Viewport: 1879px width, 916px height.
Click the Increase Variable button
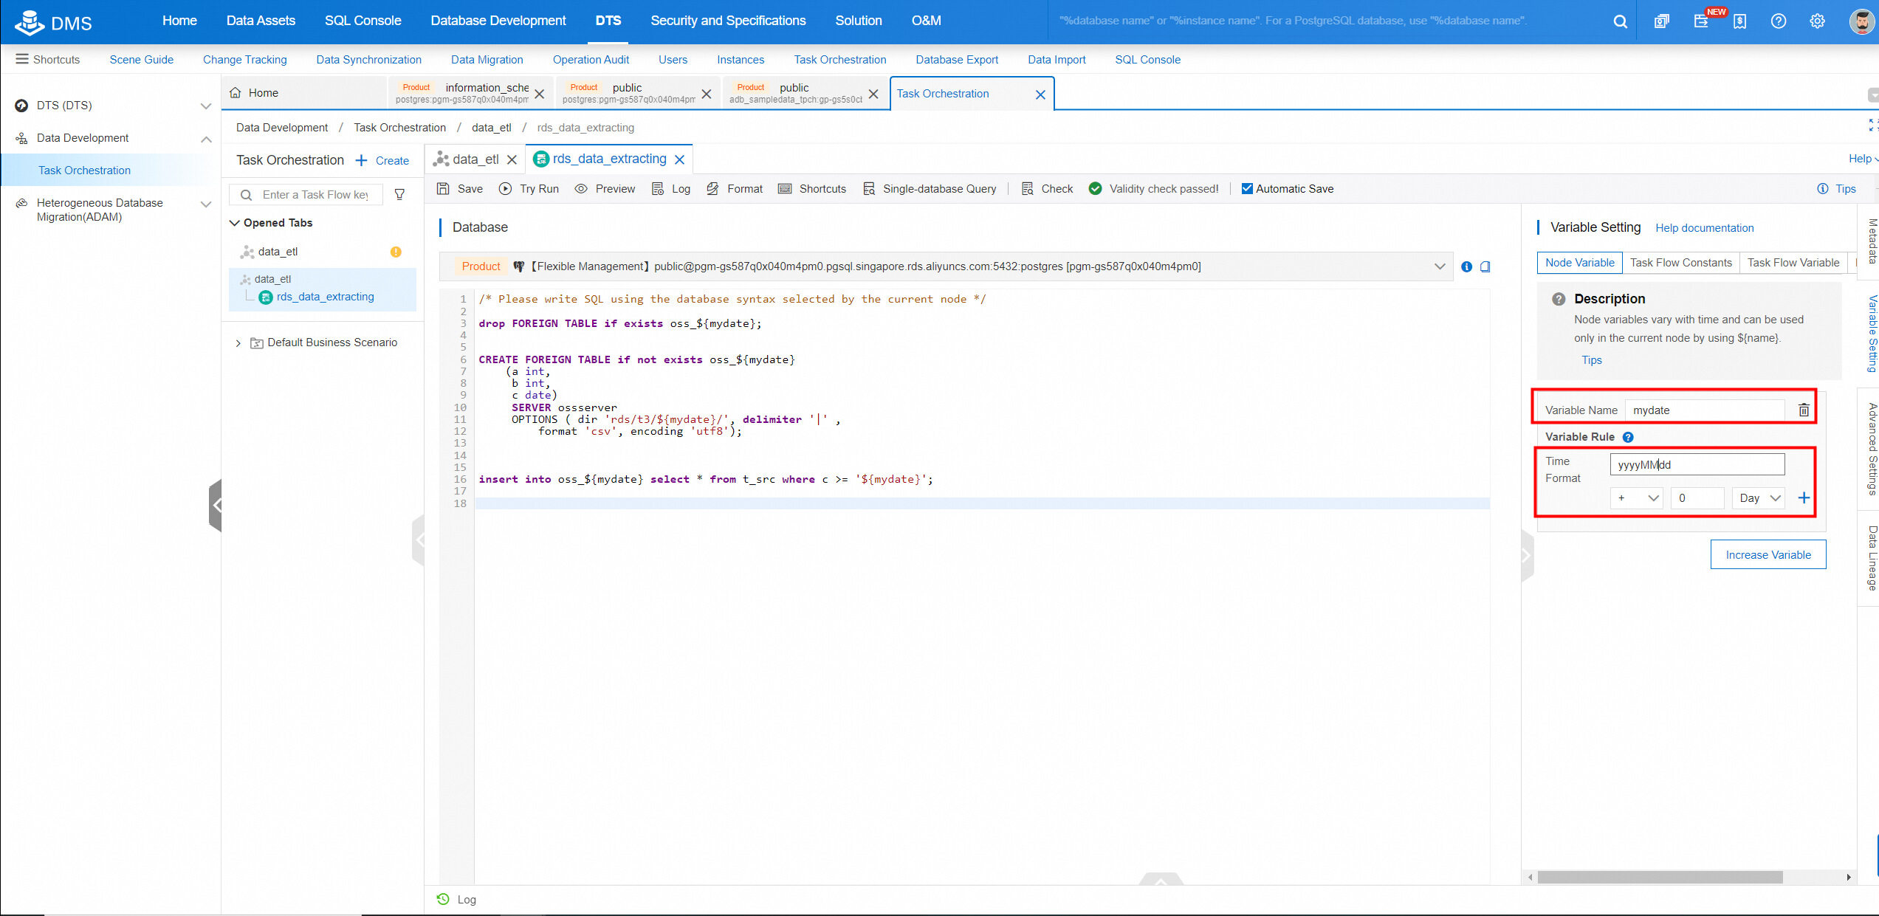(x=1768, y=555)
